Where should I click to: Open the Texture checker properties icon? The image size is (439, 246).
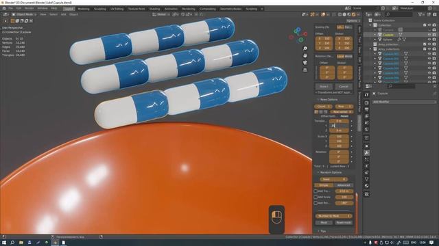(366, 194)
